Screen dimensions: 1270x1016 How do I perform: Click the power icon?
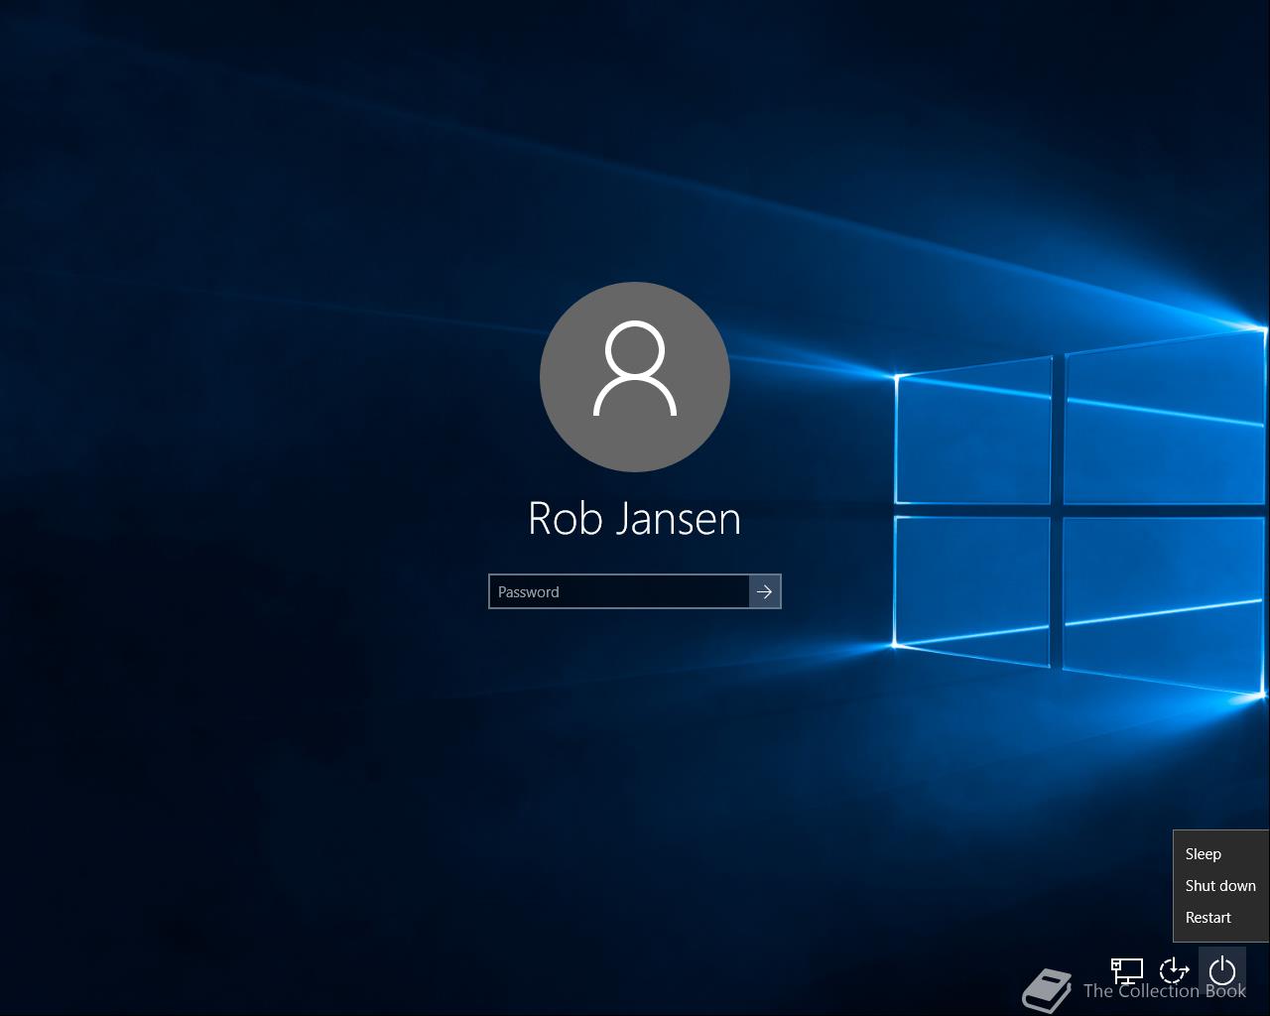tap(1222, 969)
